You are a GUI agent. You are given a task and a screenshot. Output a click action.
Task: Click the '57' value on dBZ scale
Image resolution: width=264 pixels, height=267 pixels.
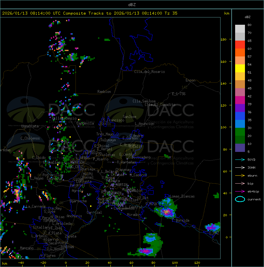coord(249,56)
